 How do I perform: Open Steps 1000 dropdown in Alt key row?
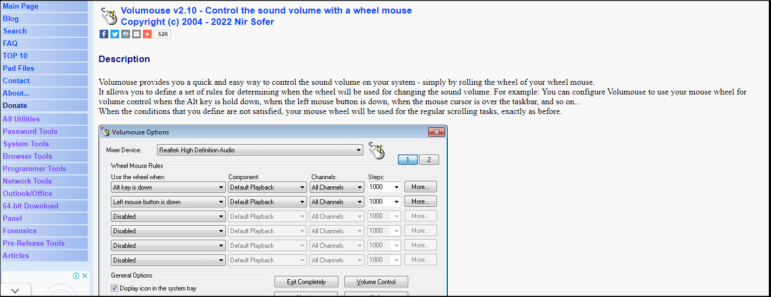pos(384,187)
